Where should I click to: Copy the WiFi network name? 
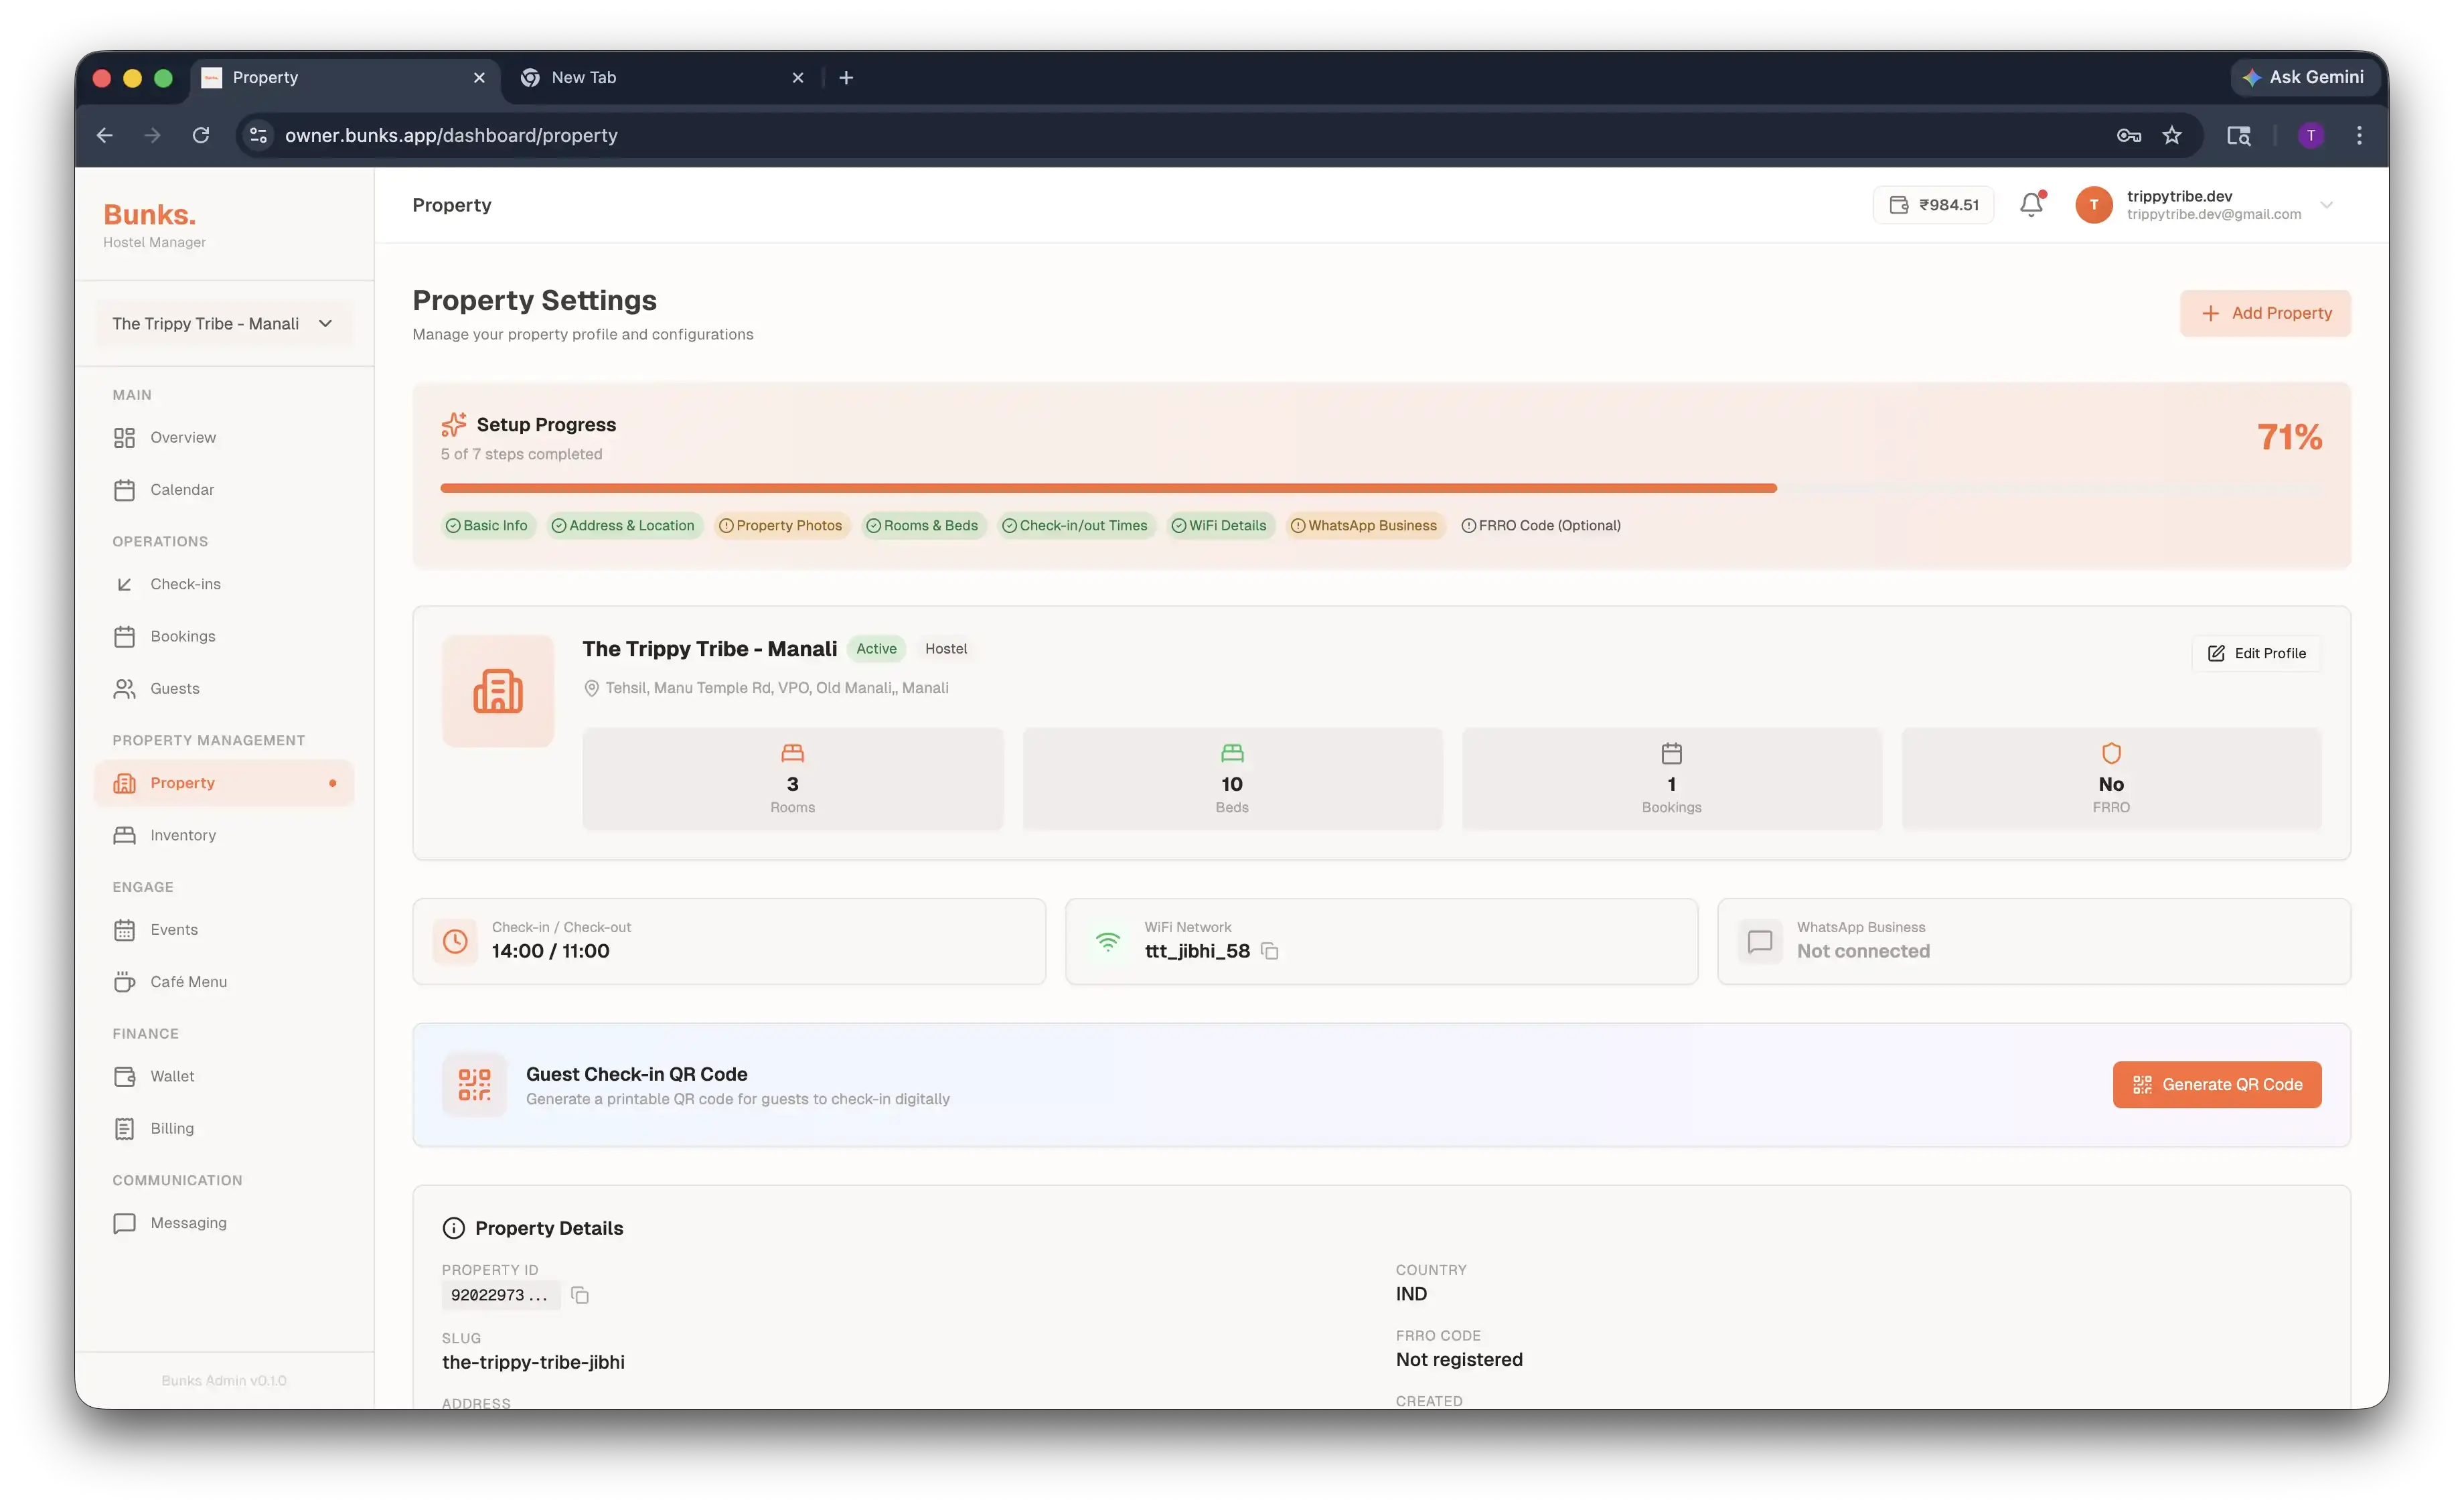1270,951
